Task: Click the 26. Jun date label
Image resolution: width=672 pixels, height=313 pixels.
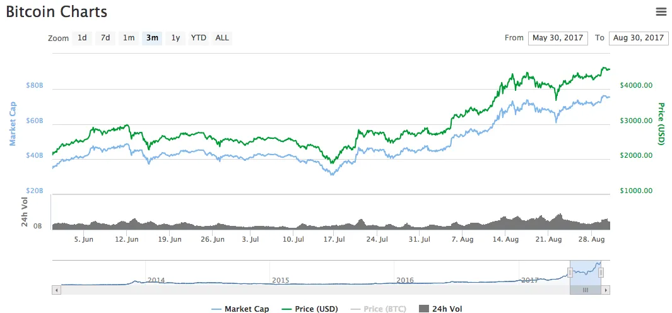Action: (213, 240)
